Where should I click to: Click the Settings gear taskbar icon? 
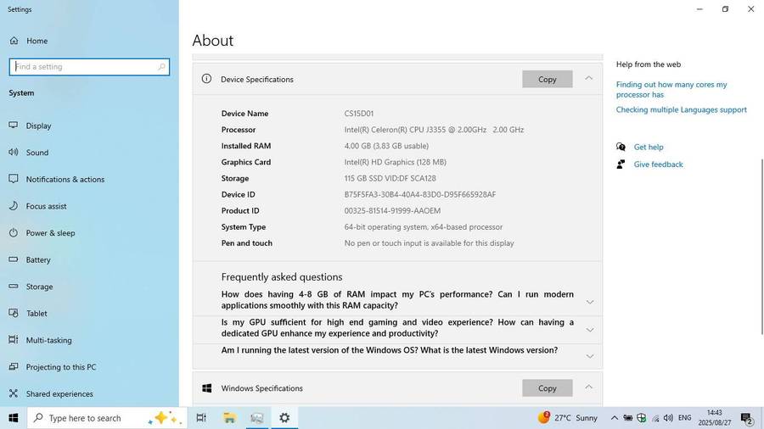[x=284, y=418]
